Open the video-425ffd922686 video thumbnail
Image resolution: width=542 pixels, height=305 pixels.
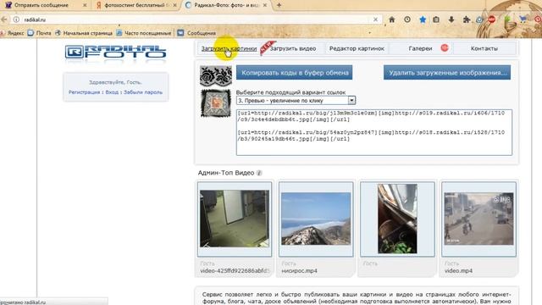[x=235, y=219]
